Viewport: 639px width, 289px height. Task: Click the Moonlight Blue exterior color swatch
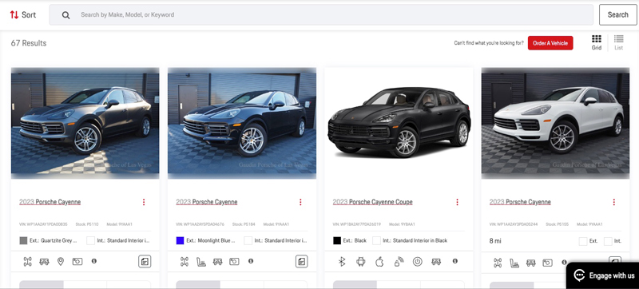coord(181,240)
